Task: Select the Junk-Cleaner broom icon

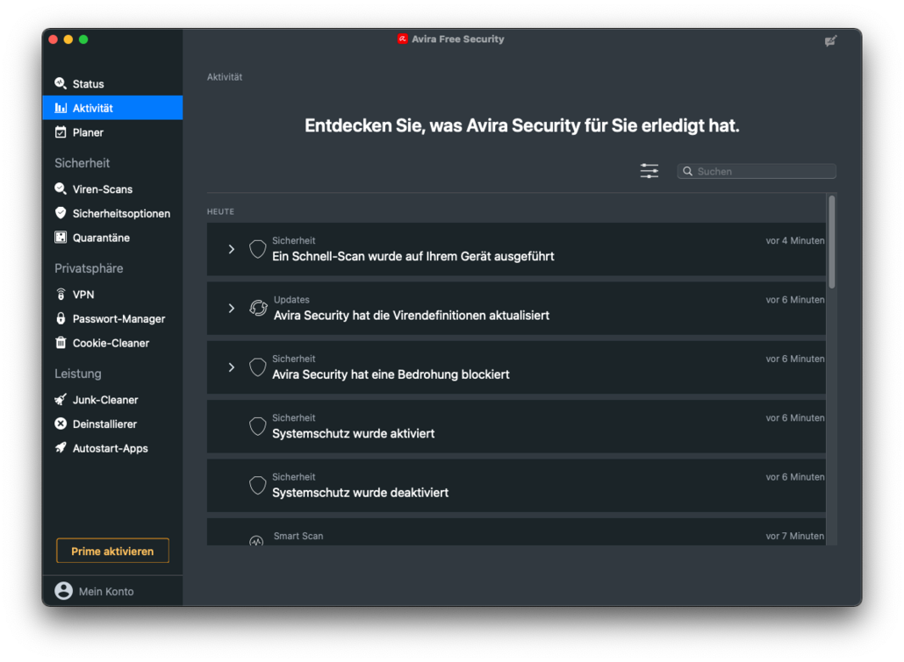Action: (x=61, y=400)
